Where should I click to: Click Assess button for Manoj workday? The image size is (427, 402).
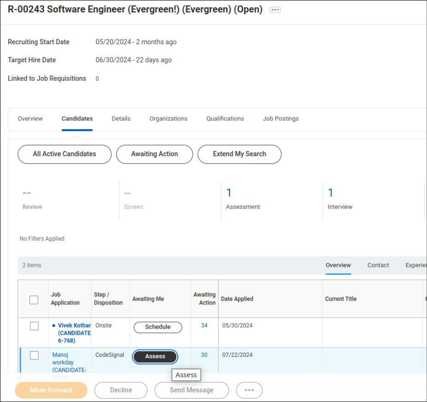pos(155,356)
